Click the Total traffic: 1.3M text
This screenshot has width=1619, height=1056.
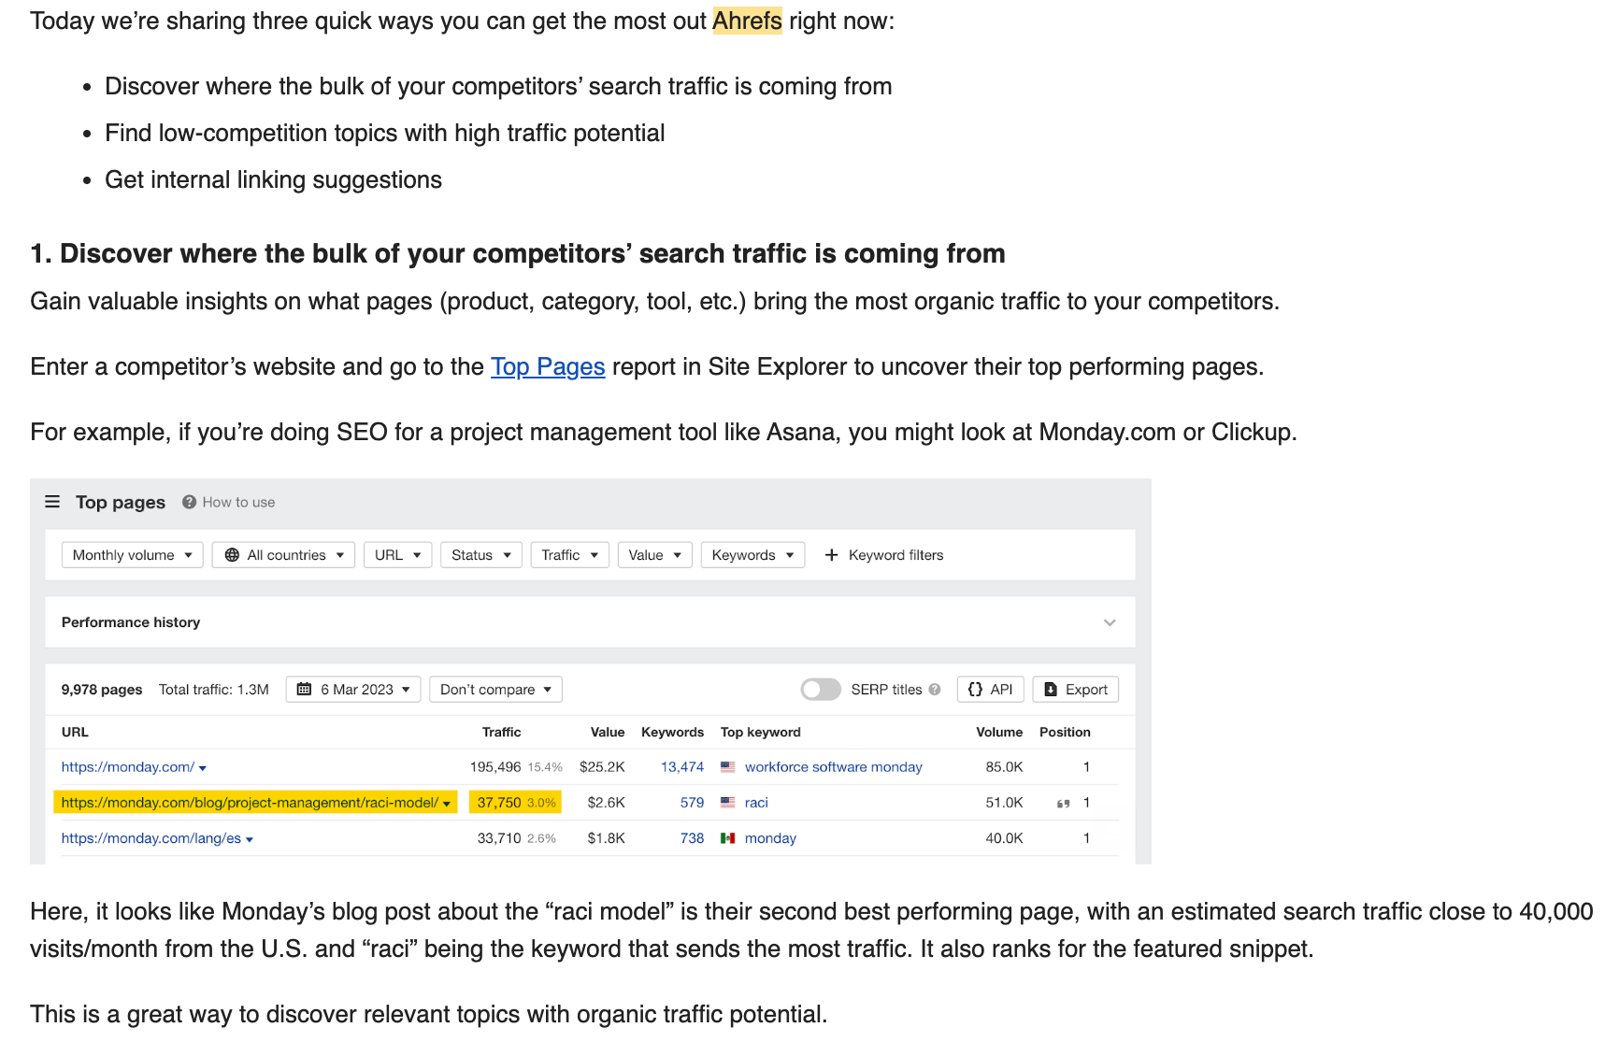214,690
